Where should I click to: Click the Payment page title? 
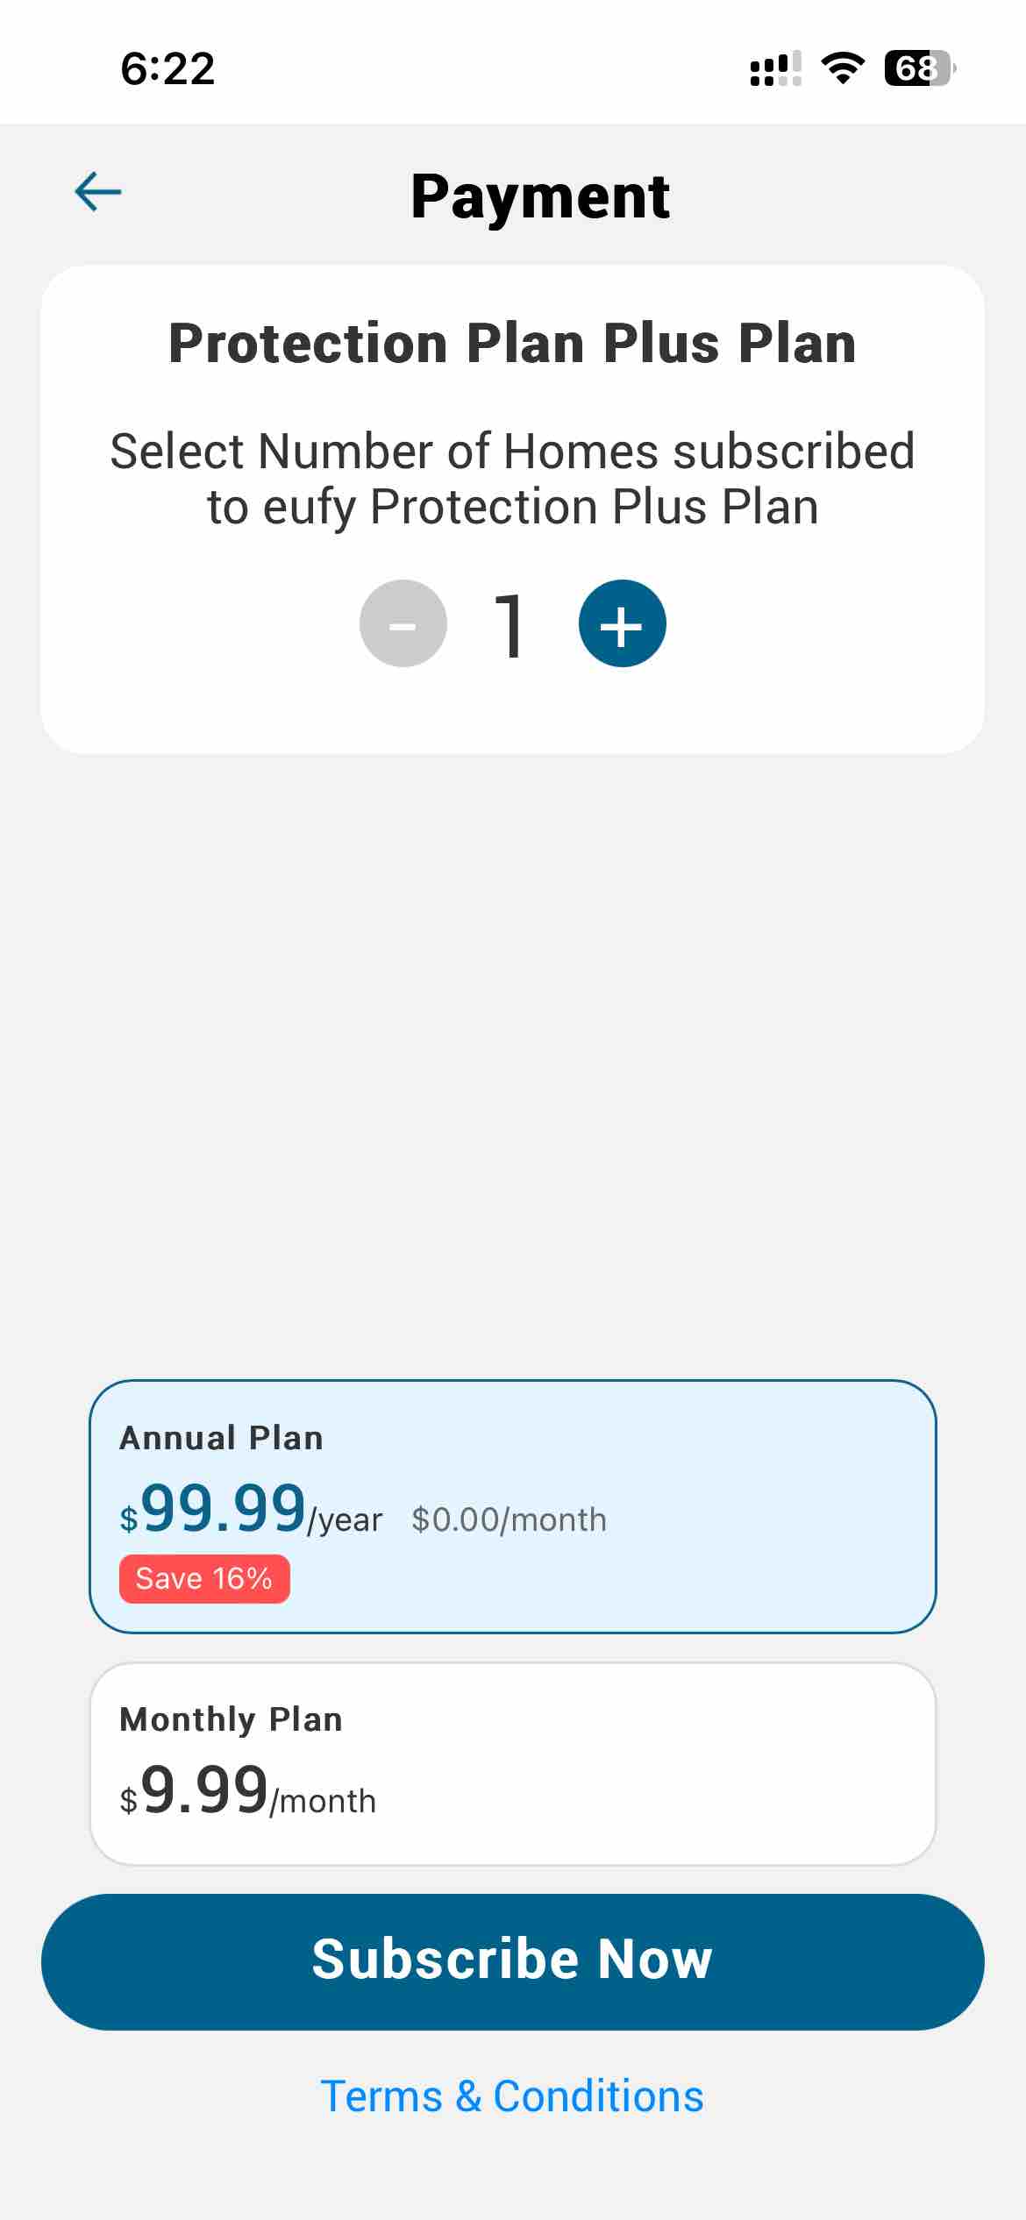[x=540, y=196]
